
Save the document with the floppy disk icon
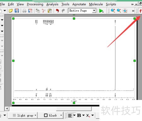[17, 11]
